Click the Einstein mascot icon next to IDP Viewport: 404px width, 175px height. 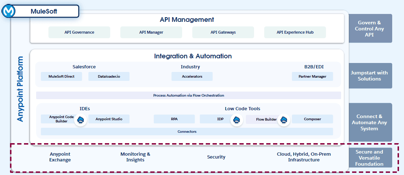(236, 120)
